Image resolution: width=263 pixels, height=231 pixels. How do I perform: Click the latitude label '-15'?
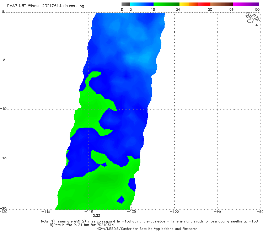3,158
